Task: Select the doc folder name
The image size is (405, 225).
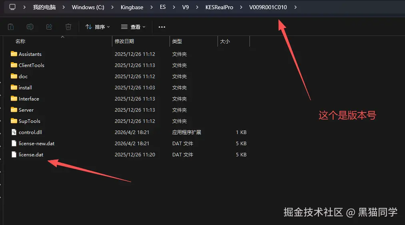Action: (x=23, y=76)
